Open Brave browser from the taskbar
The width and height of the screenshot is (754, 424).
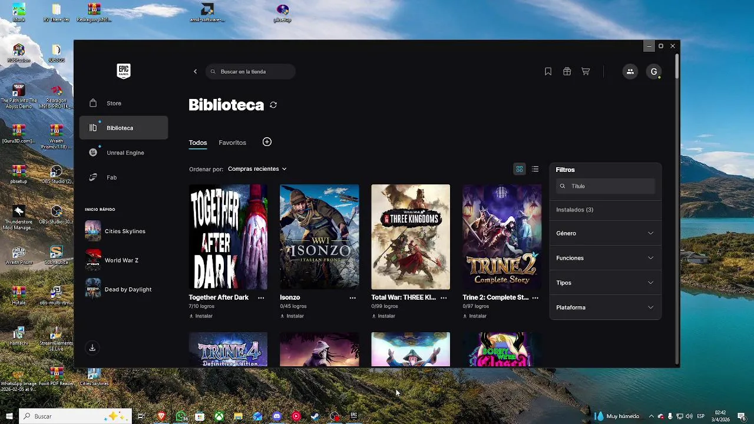161,416
